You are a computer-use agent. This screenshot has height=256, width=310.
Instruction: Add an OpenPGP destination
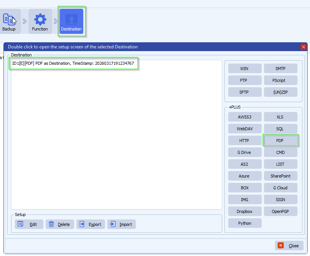point(280,211)
